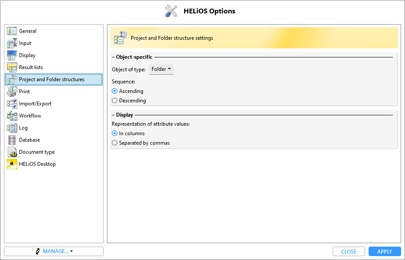Screen dimensions: 405x260
Task: Select In columns attribute representation
Action: tap(115, 133)
